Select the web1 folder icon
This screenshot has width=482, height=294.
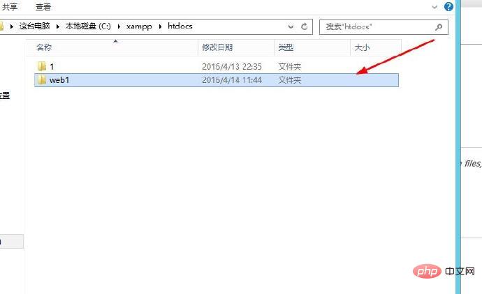pos(41,80)
